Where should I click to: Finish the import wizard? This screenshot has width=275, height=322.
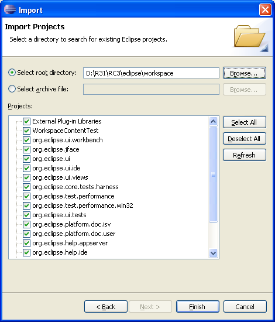[x=197, y=307]
